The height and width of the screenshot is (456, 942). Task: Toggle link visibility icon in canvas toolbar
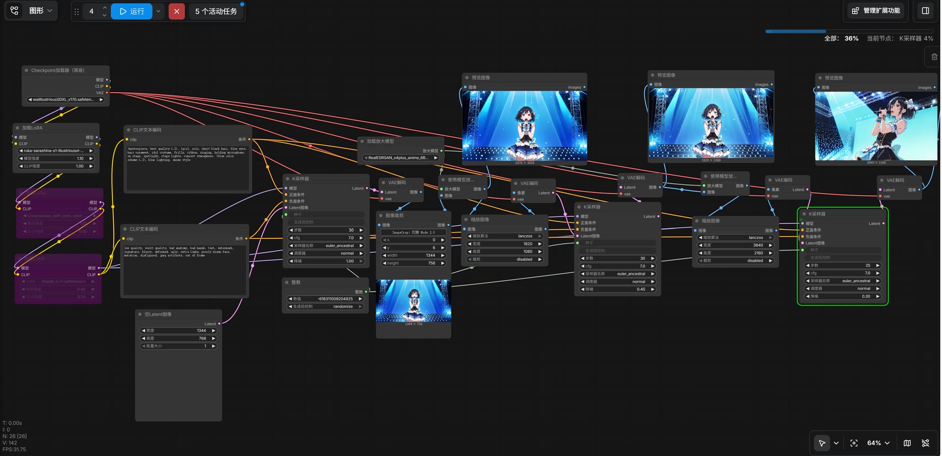925,443
